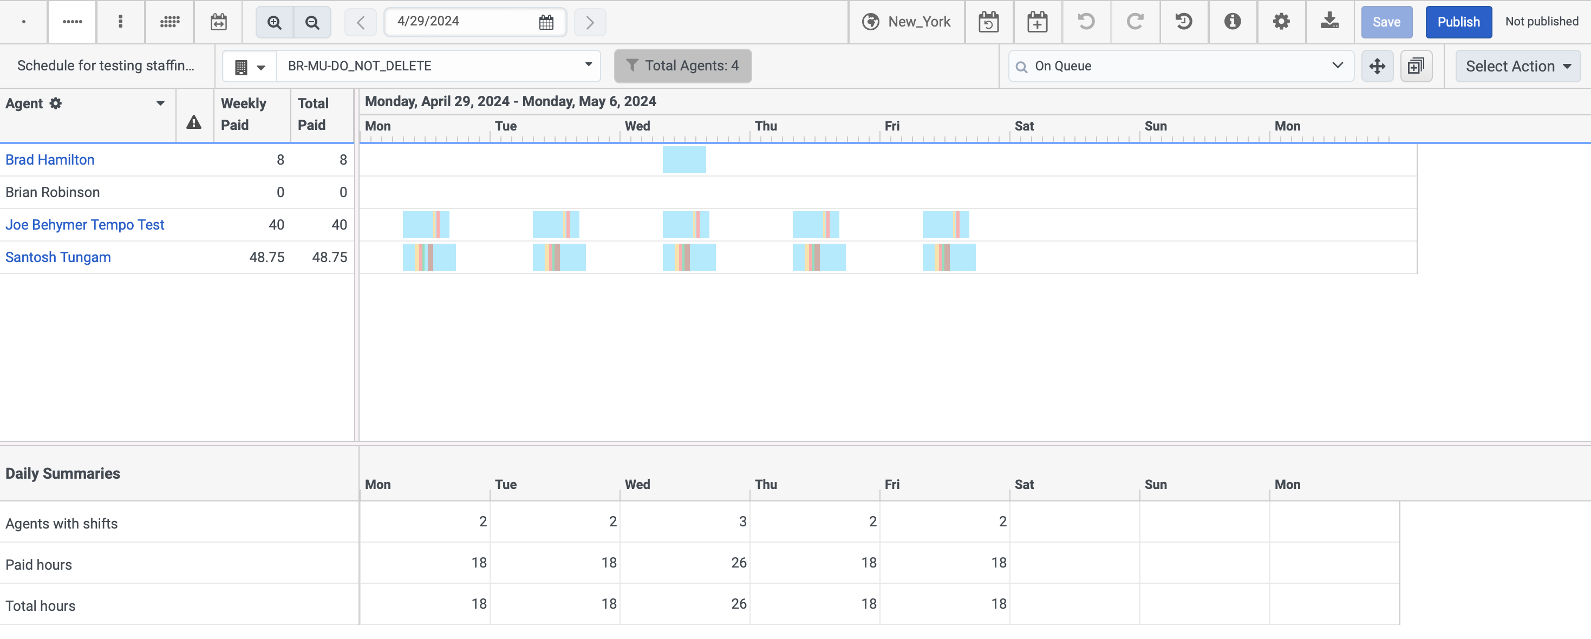Viewport: 1591px width, 639px height.
Task: Click the zoom out magnifier icon
Action: [312, 22]
